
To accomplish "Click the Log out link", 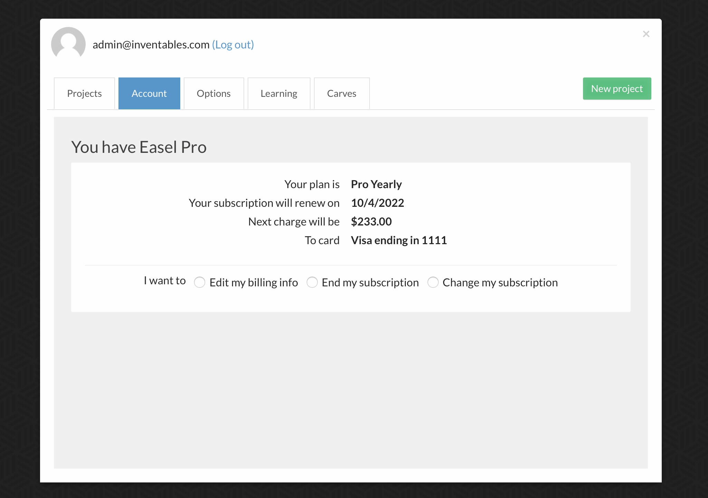I will coord(233,45).
